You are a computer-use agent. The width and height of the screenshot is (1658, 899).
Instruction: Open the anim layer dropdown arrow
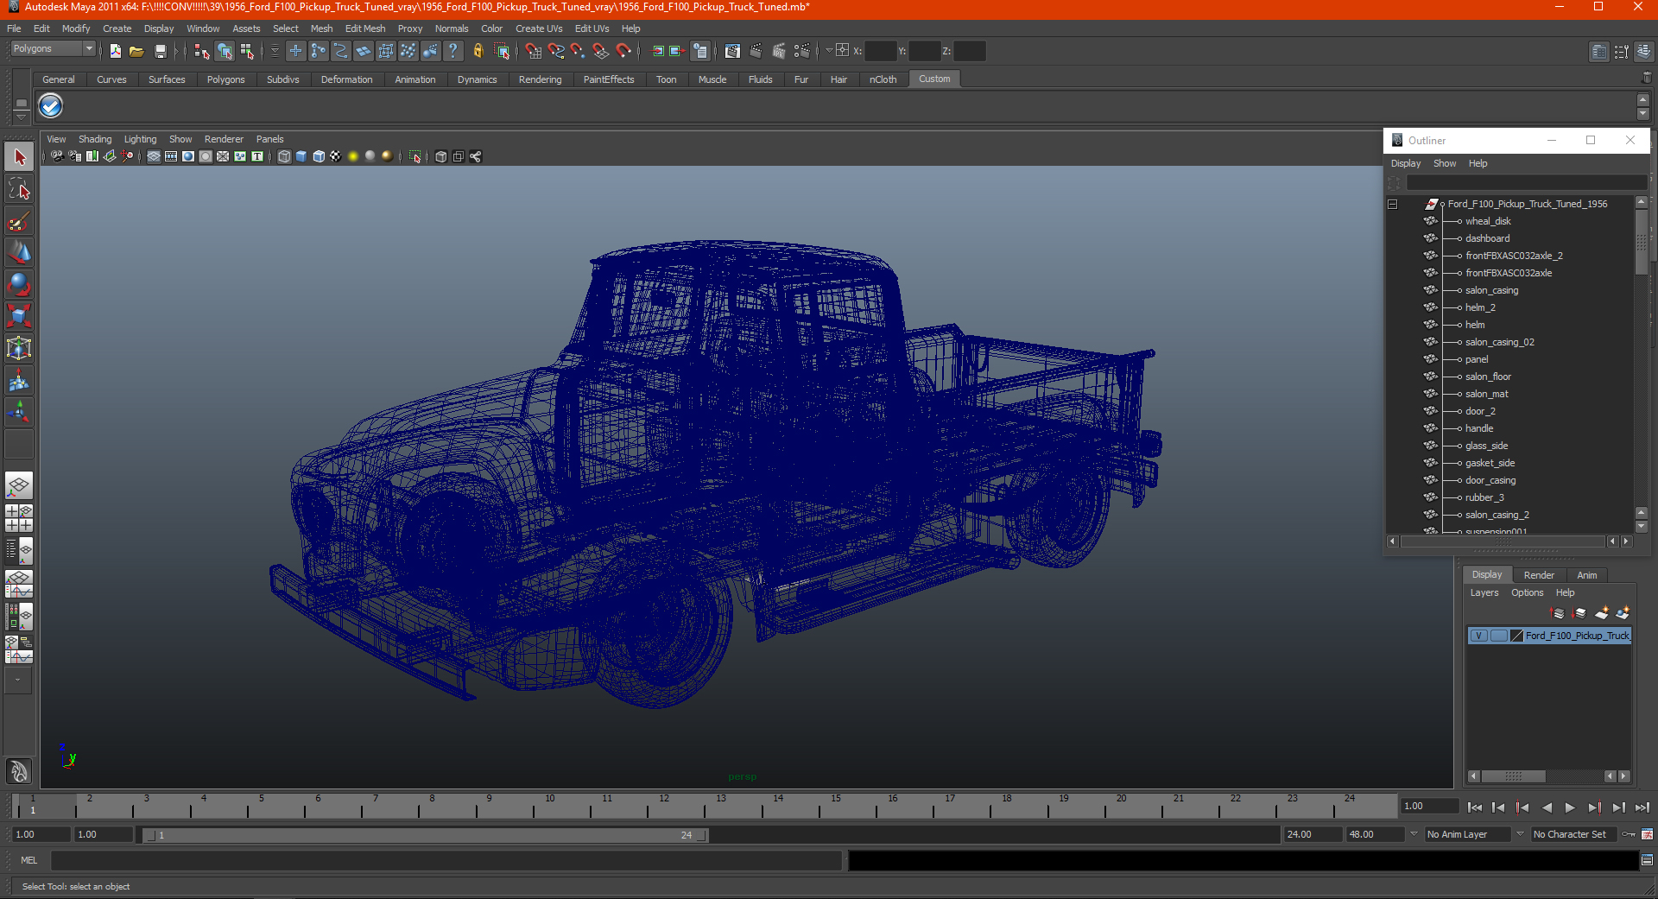(1414, 834)
